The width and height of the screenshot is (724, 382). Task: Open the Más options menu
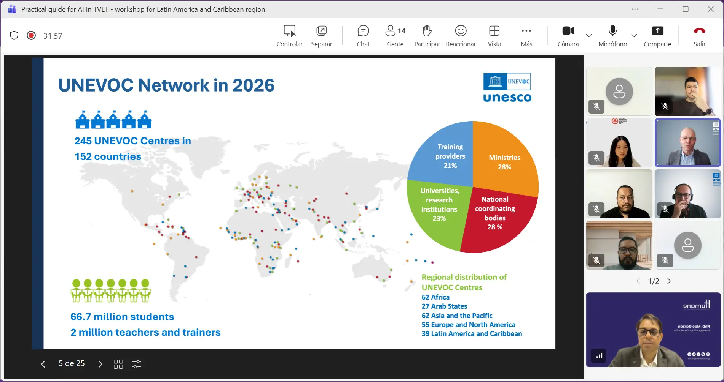[x=526, y=36]
